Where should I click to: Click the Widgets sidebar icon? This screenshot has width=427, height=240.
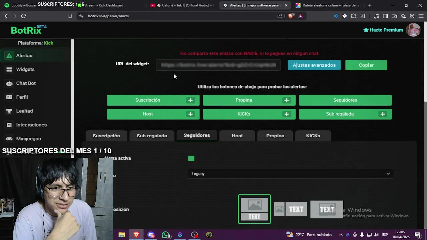(x=9, y=69)
